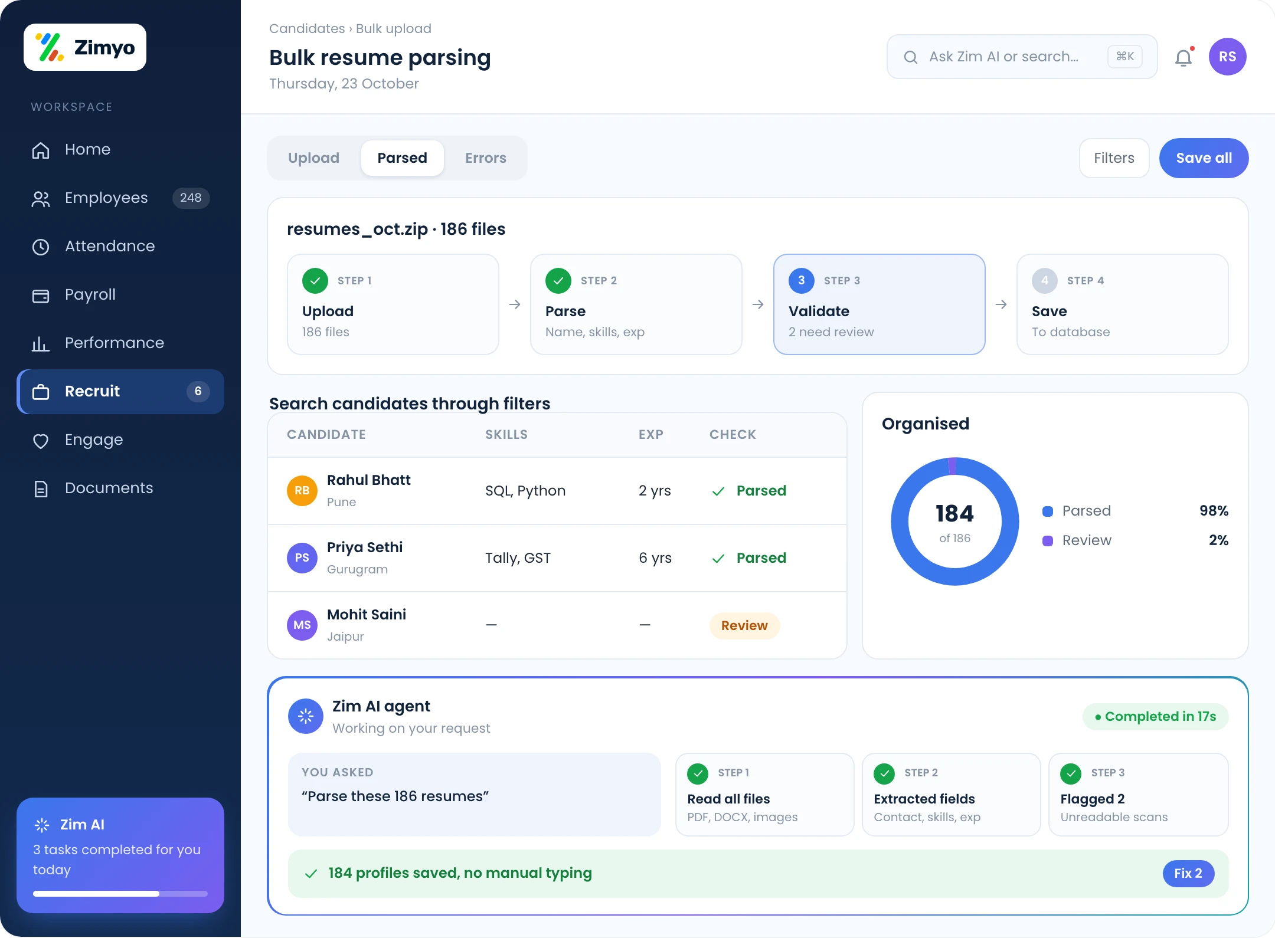Image resolution: width=1275 pixels, height=938 pixels.
Task: Open the Filters button
Action: (x=1114, y=158)
